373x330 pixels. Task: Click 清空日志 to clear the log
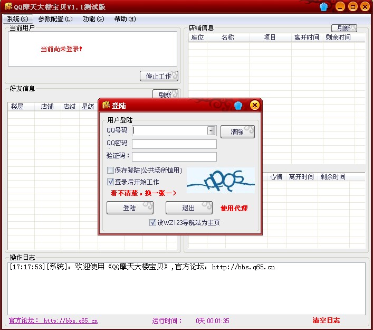pyautogui.click(x=326, y=320)
